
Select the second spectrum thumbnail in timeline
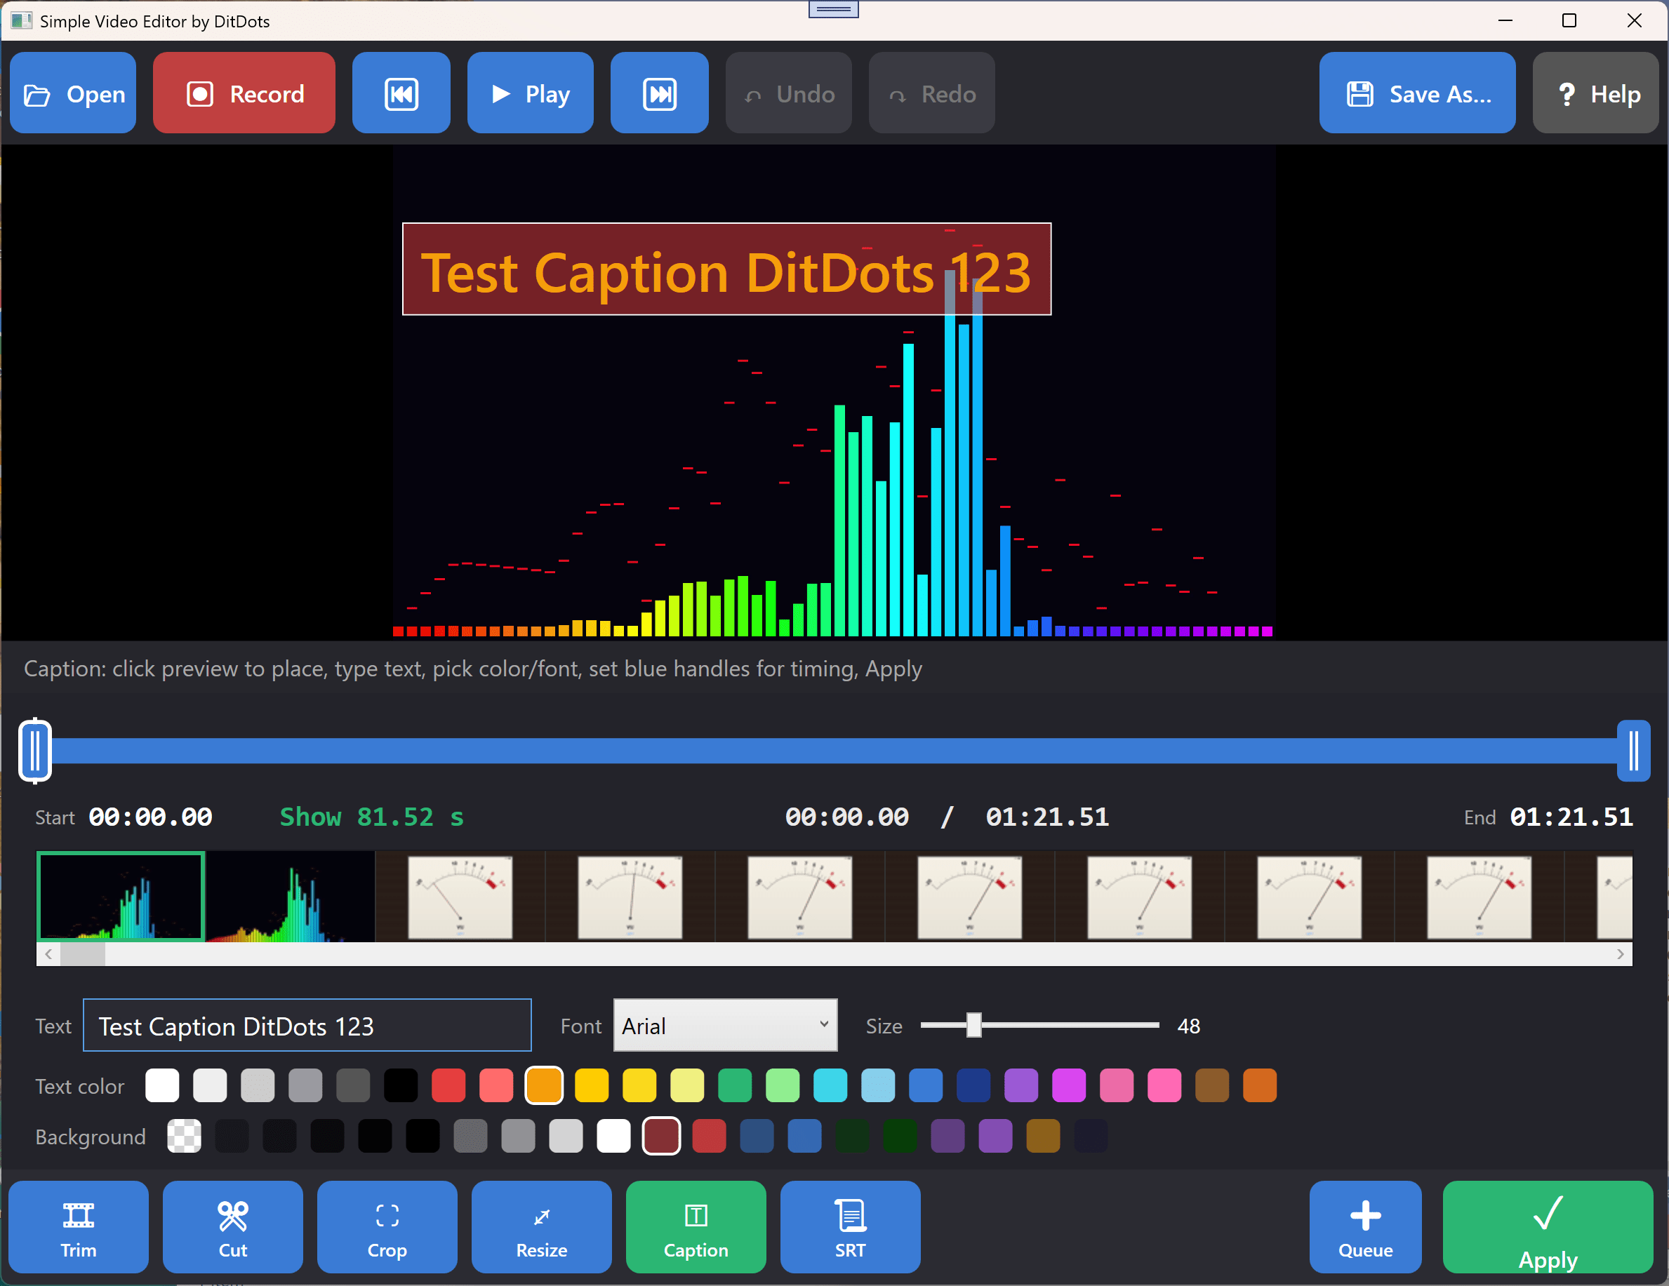[291, 897]
